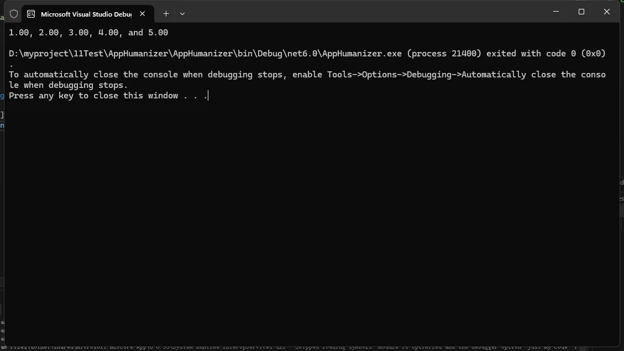Click the output line starting with 1.00

point(88,33)
